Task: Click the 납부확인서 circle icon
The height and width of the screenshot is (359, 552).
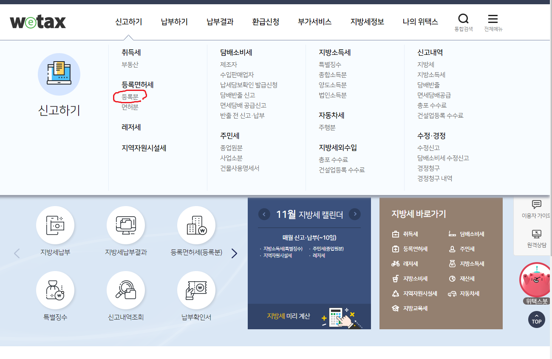Action: [196, 290]
